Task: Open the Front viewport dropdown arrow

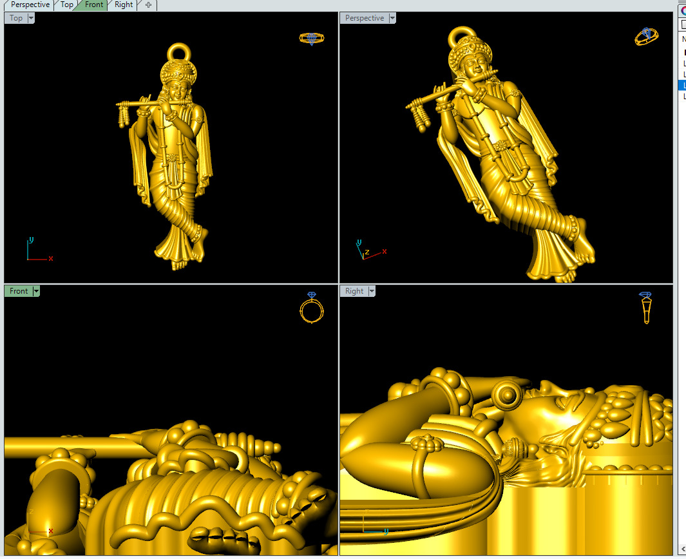Action: coord(36,291)
